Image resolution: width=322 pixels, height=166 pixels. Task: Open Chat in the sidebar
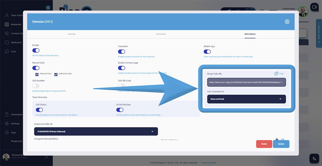13,52
